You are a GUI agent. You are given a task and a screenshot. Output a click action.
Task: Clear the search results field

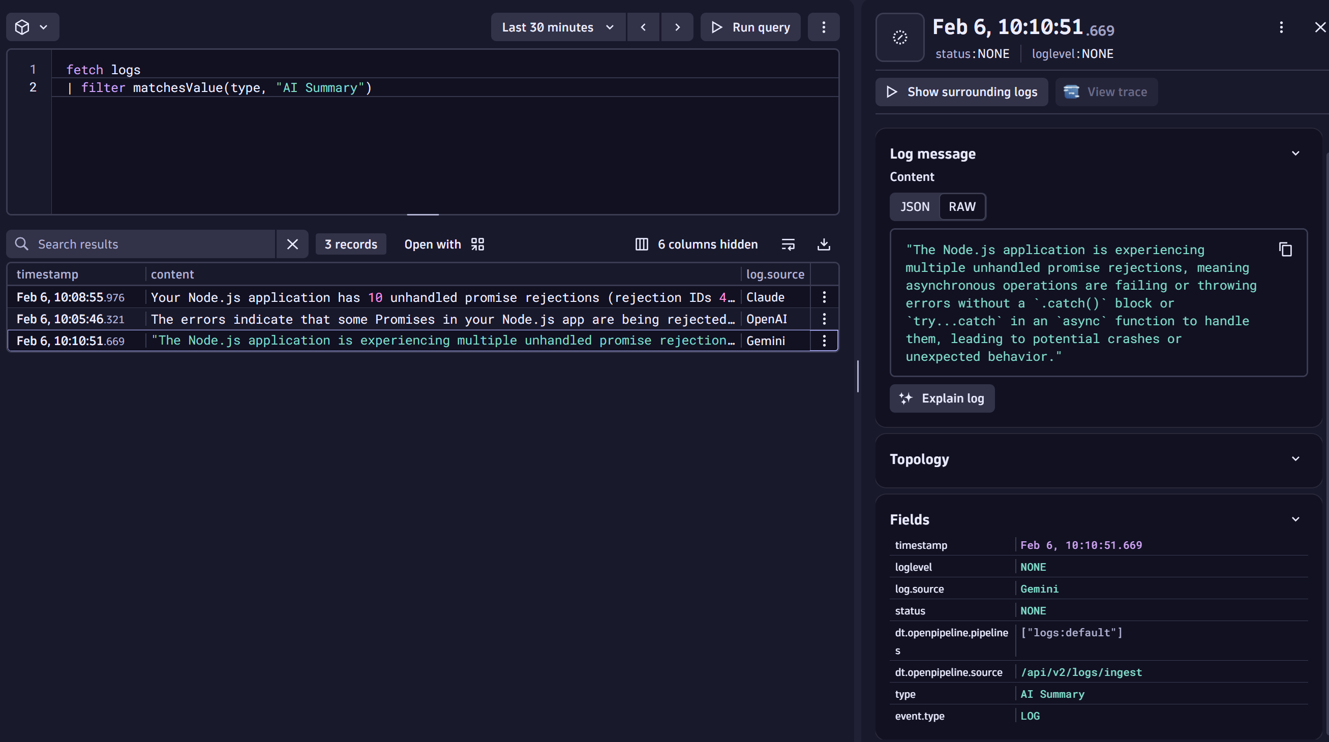click(292, 244)
